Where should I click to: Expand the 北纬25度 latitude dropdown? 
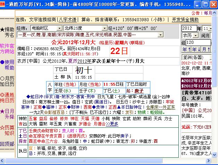(x=104, y=28)
